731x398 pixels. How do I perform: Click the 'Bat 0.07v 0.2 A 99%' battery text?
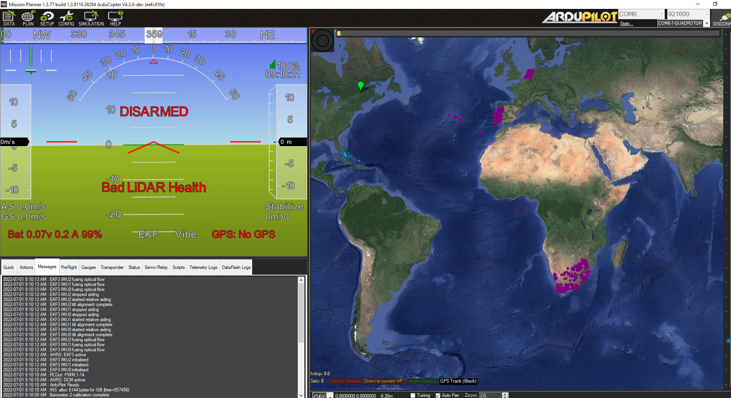tap(55, 234)
